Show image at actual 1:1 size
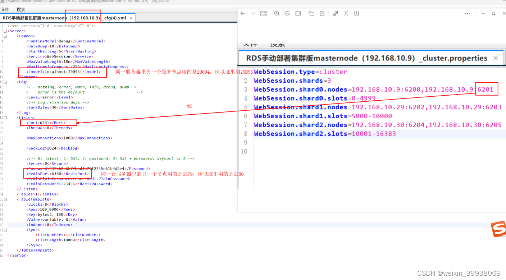The width and height of the screenshot is (506, 280). 298,13
